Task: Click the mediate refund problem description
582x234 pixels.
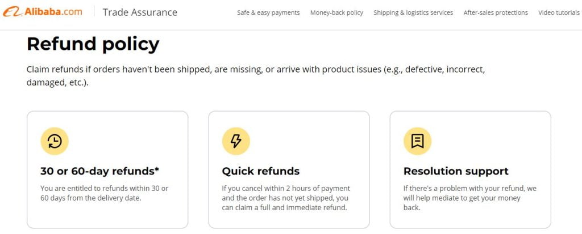Action: pos(469,198)
